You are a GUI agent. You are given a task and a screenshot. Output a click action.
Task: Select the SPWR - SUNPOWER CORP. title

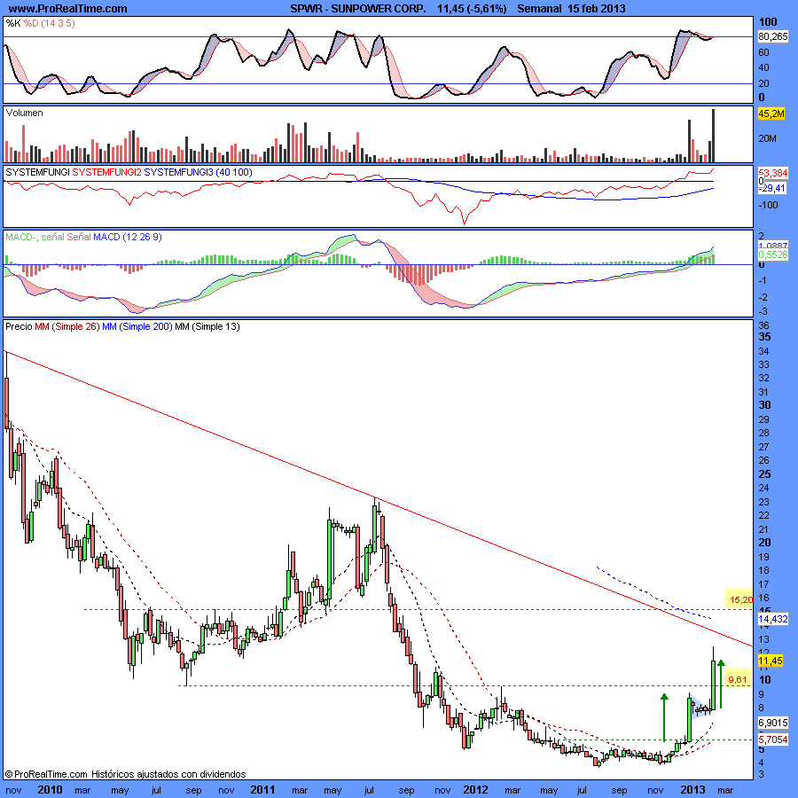tap(358, 9)
